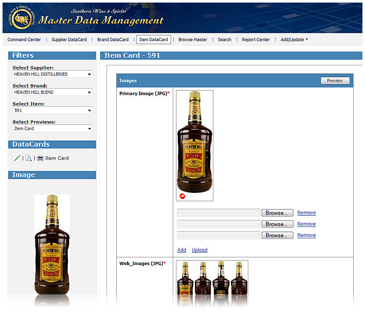This screenshot has height=315, width=365.
Task: Open Browse Master
Action: pos(193,40)
